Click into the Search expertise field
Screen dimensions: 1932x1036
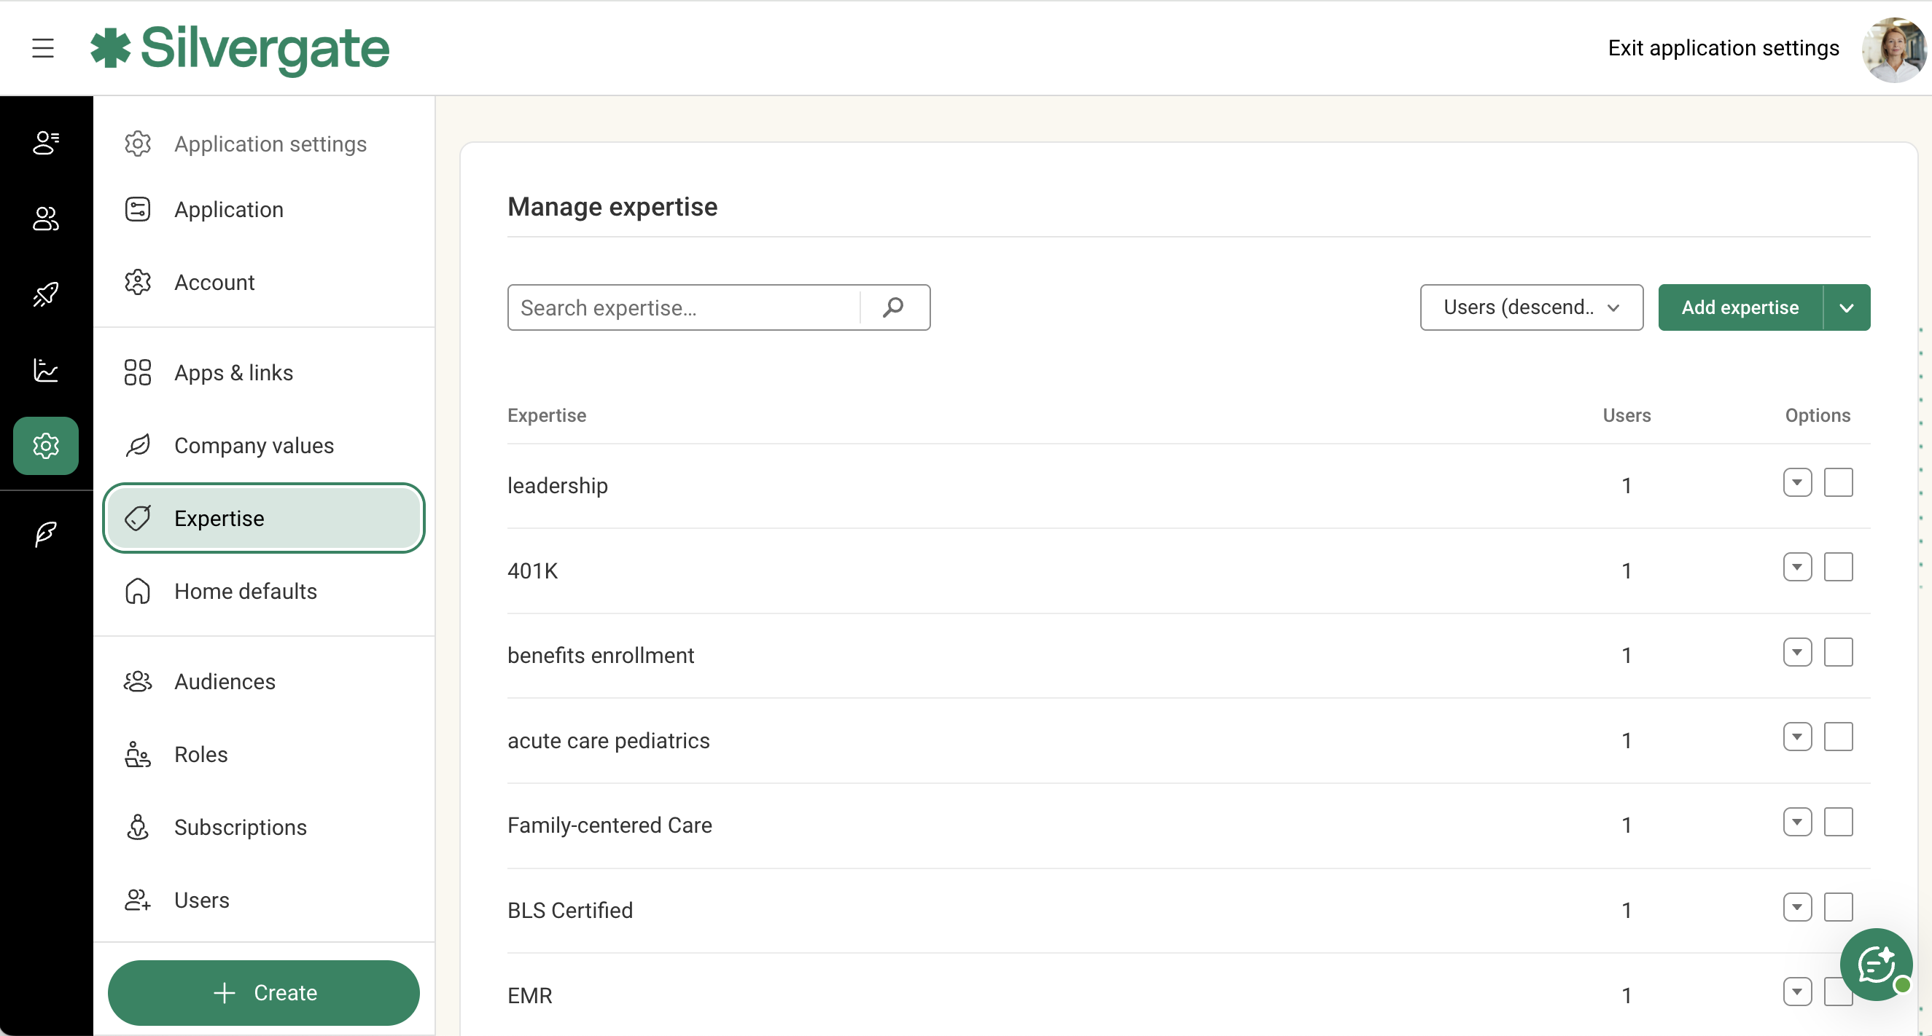[x=684, y=307]
